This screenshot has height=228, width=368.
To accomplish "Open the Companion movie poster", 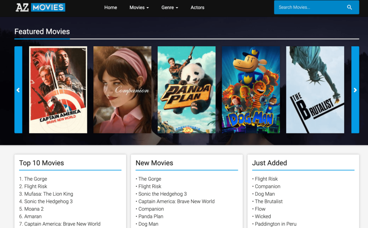I will pyautogui.click(x=122, y=90).
